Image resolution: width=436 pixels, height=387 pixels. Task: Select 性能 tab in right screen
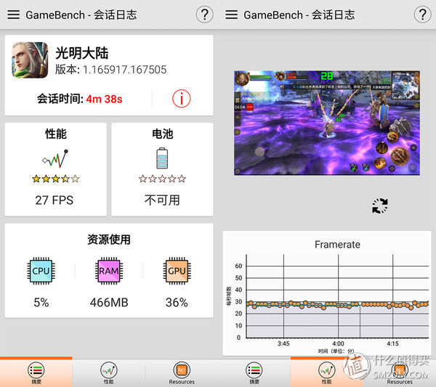327,372
